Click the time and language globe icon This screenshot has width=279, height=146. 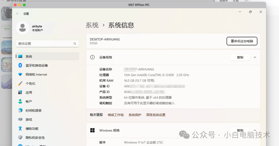pos(20,111)
